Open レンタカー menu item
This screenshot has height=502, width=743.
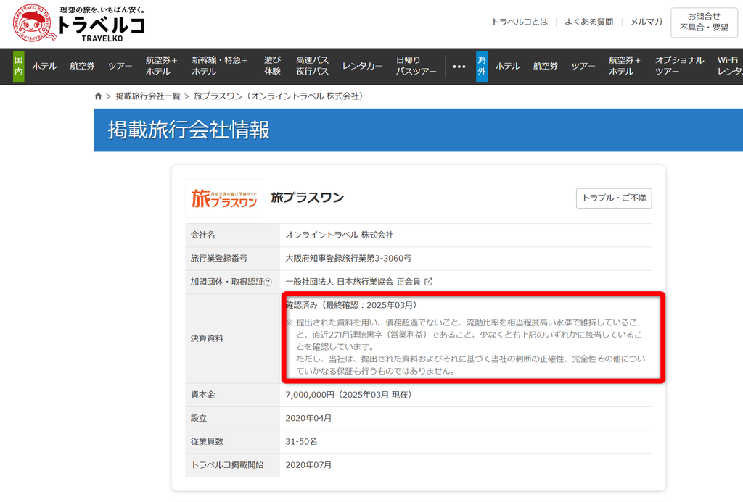pyautogui.click(x=362, y=66)
